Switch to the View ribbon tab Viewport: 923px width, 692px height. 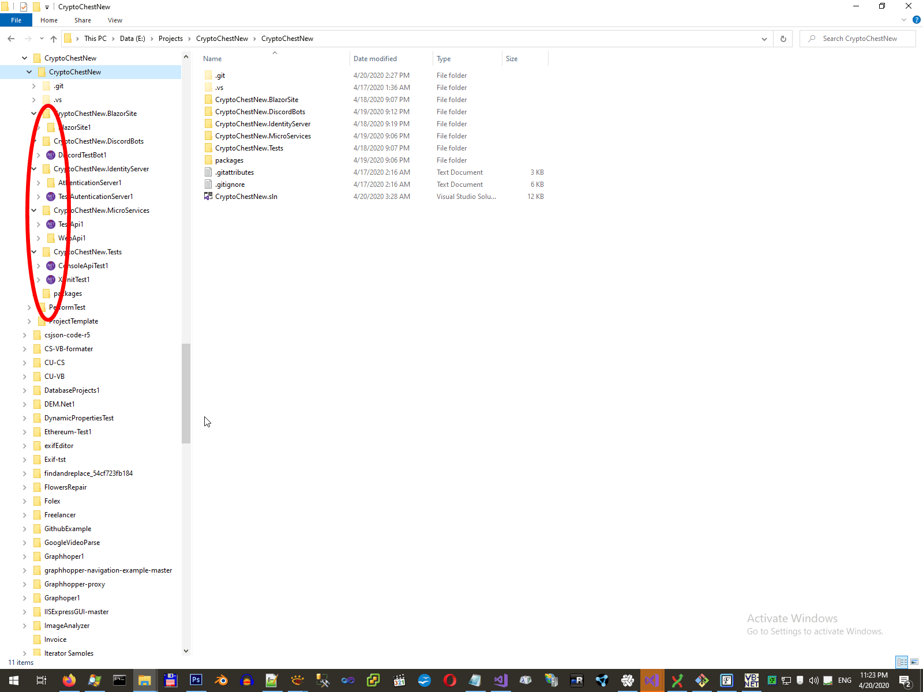click(x=115, y=20)
